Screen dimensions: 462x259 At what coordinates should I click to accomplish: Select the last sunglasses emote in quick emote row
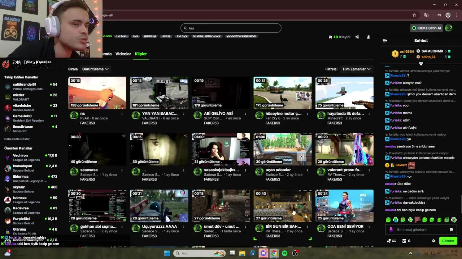(x=454, y=219)
